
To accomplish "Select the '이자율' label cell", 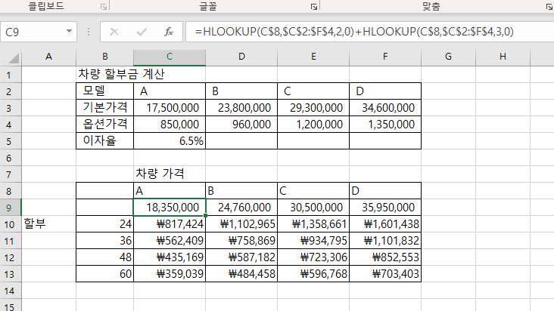I will [105, 141].
